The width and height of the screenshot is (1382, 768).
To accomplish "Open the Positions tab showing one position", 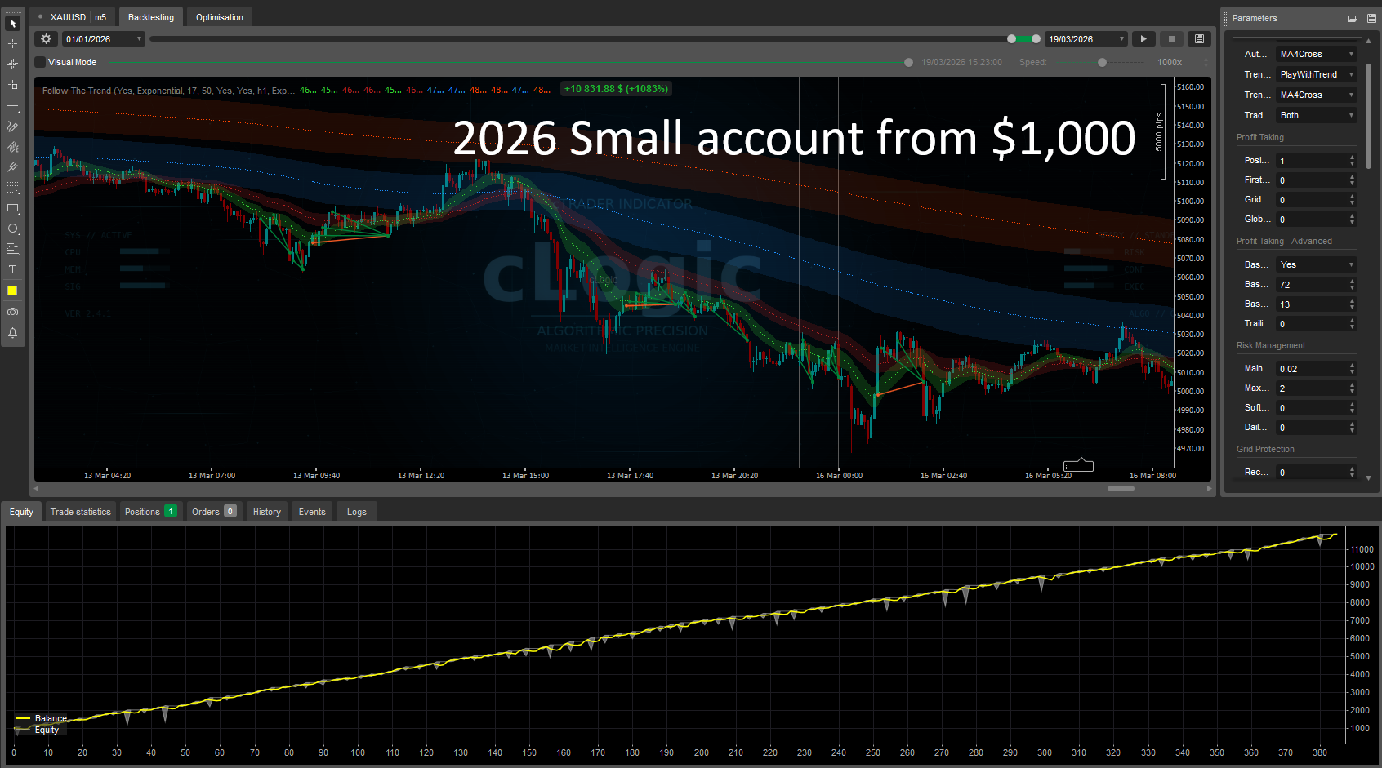I will coord(145,511).
